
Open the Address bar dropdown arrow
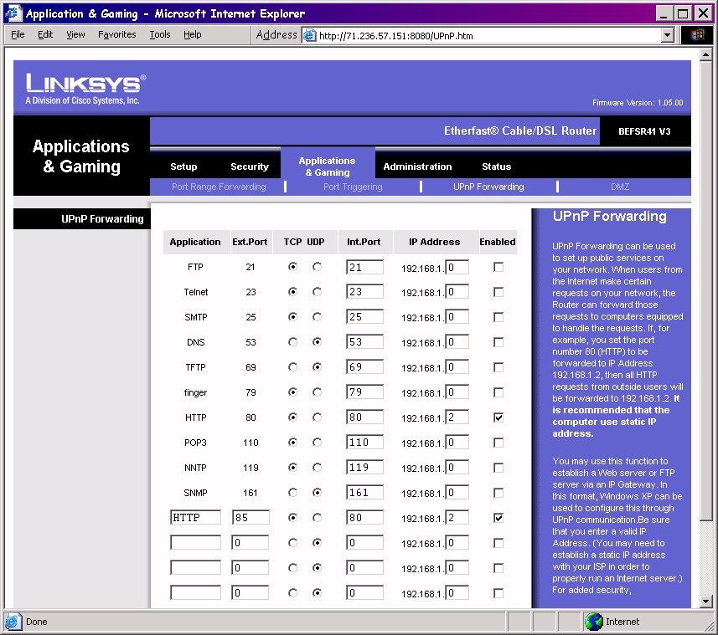(x=668, y=35)
